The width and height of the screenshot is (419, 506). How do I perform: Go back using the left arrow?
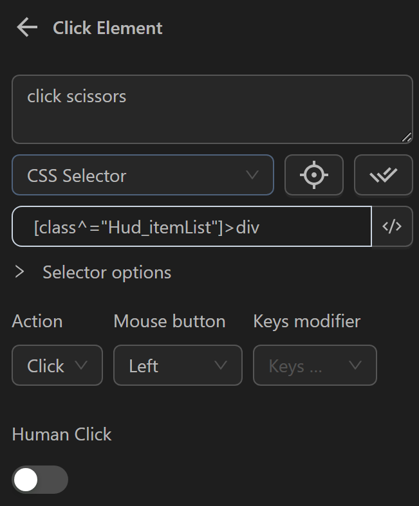click(x=27, y=28)
